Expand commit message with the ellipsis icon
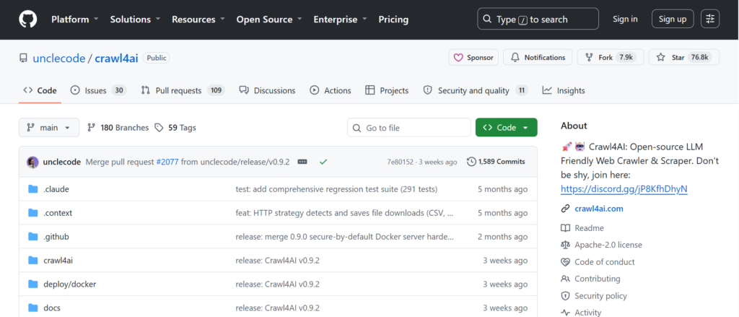 tap(302, 162)
